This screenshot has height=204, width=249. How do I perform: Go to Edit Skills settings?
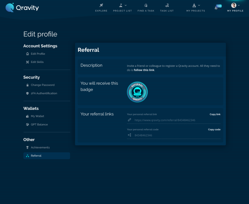coord(37,62)
